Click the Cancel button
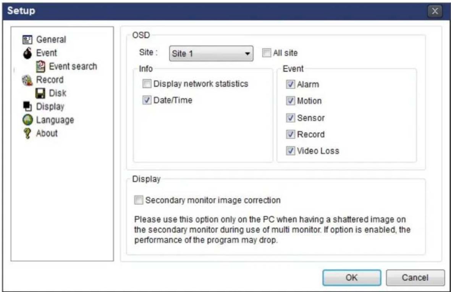This screenshot has width=451, height=292. tap(415, 277)
